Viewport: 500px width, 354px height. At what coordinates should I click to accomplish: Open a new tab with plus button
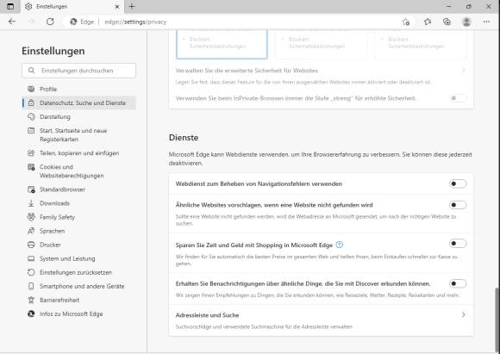coord(132,6)
